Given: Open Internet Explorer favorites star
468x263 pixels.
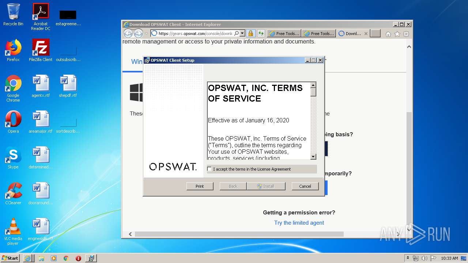Looking at the screenshot, I should click(397, 34).
